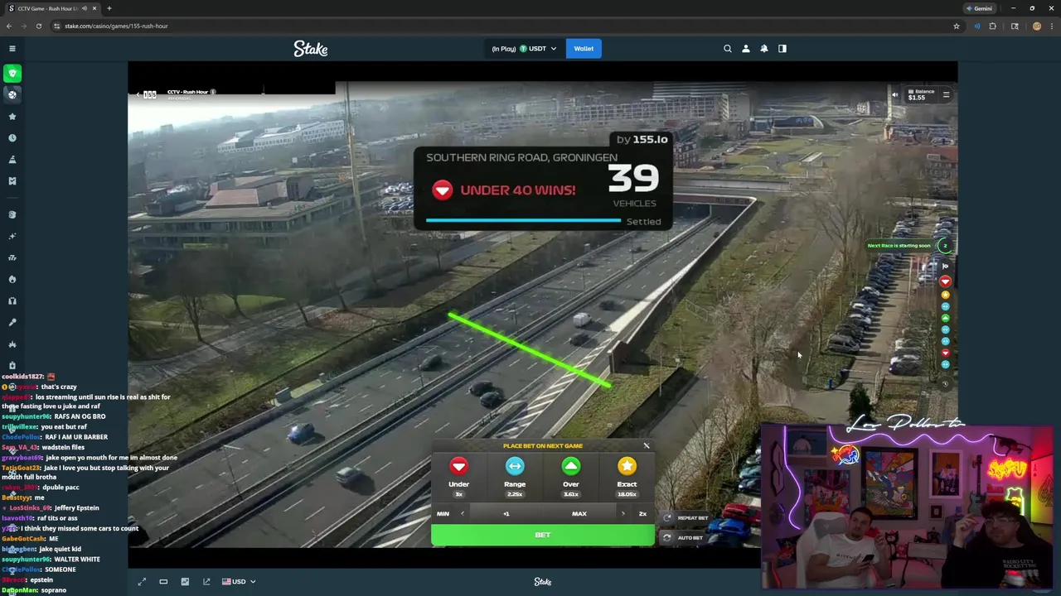
Task: Open site search magnifier icon
Action: (x=728, y=49)
